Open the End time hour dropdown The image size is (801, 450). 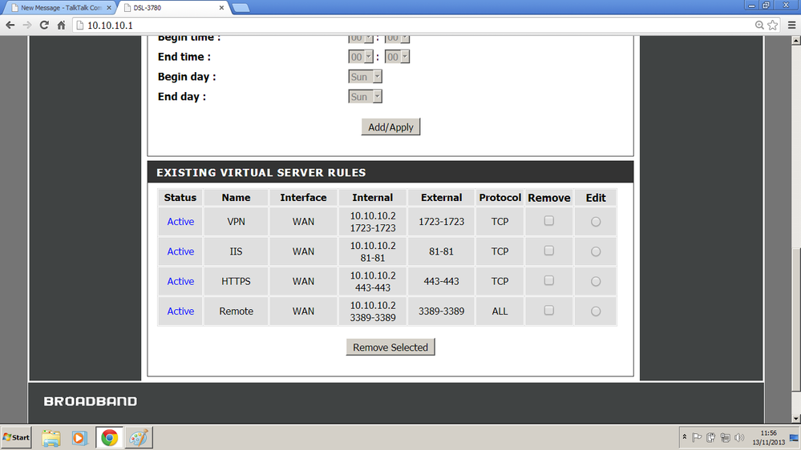[362, 57]
